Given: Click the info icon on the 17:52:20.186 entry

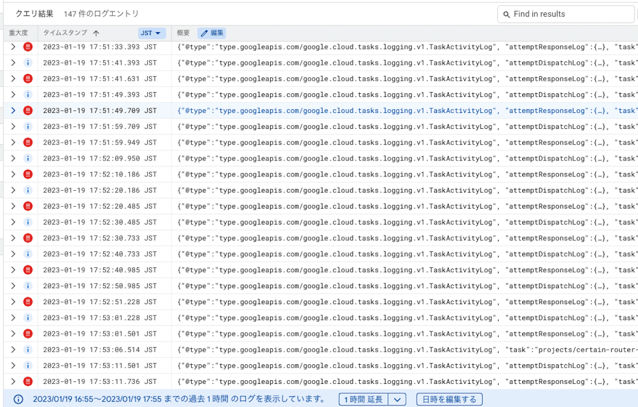Looking at the screenshot, I should [x=28, y=190].
